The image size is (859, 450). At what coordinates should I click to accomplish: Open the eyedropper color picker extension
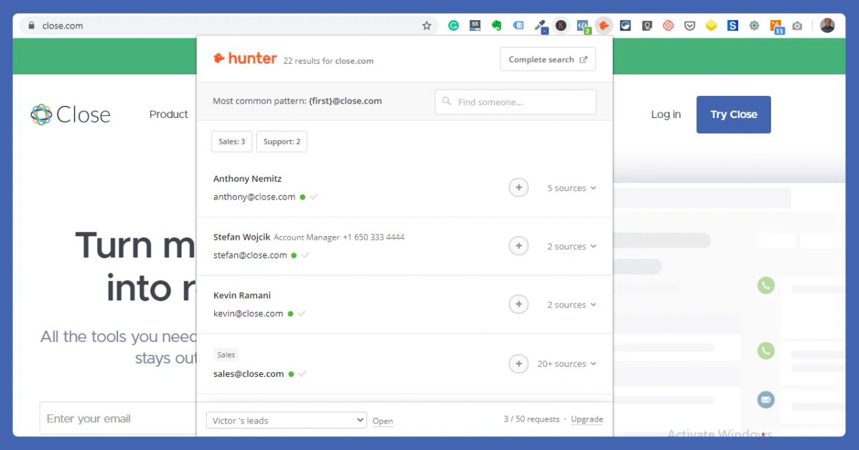pos(540,26)
